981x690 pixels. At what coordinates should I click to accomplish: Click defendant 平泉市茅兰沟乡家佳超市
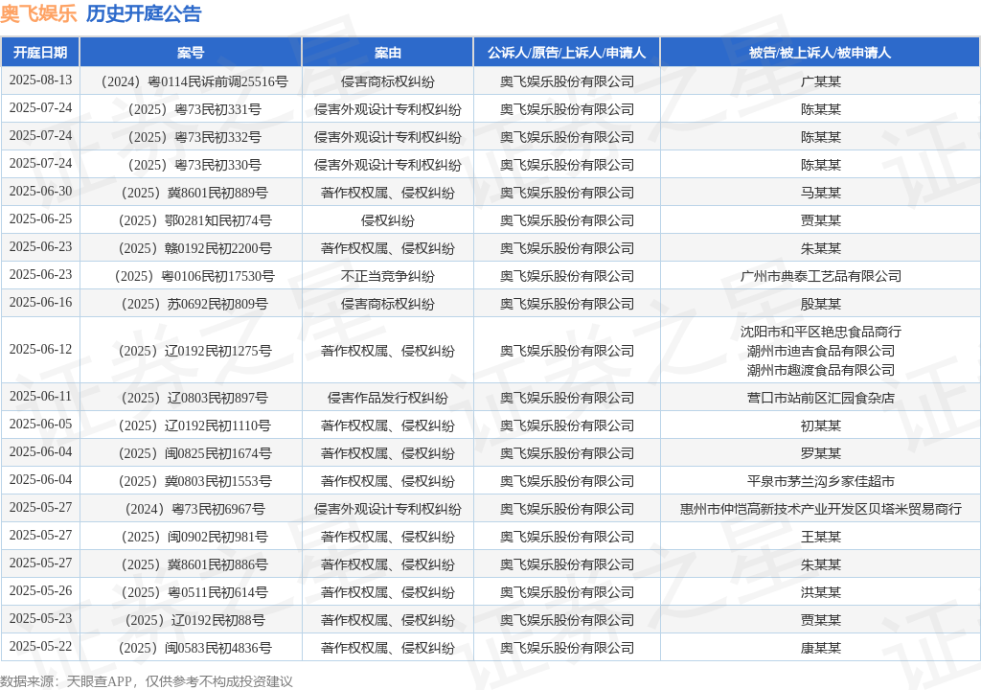coord(821,481)
